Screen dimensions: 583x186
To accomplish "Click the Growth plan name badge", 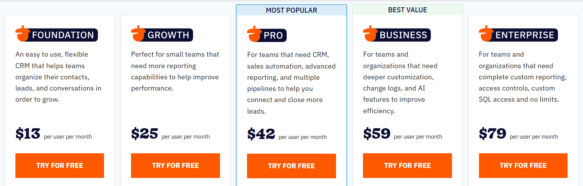I will click(x=168, y=35).
